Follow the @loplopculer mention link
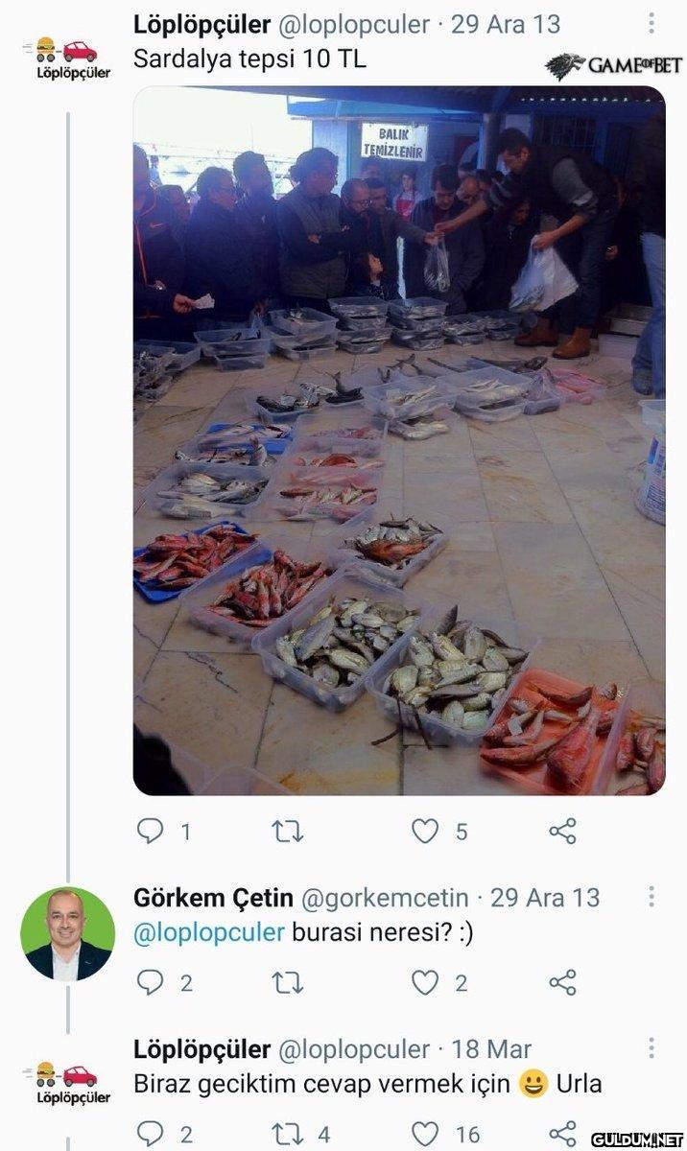 pos(209,932)
